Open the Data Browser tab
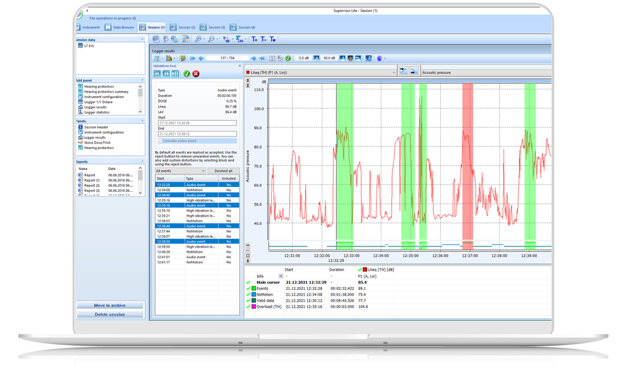 point(119,27)
